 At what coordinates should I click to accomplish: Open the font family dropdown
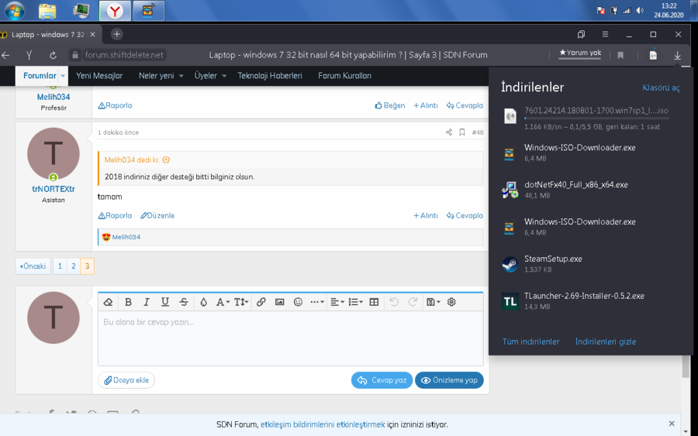[223, 302]
